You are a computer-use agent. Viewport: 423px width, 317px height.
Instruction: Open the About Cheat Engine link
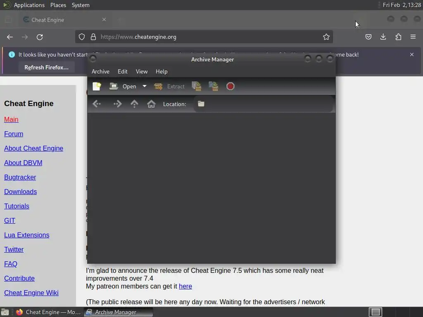tap(34, 148)
